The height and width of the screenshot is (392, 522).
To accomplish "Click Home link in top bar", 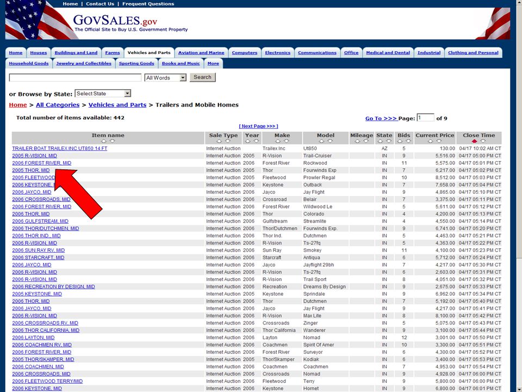I will pyautogui.click(x=70, y=4).
